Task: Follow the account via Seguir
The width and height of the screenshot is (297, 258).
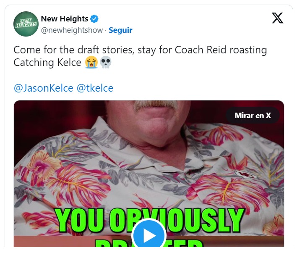Action: click(120, 30)
